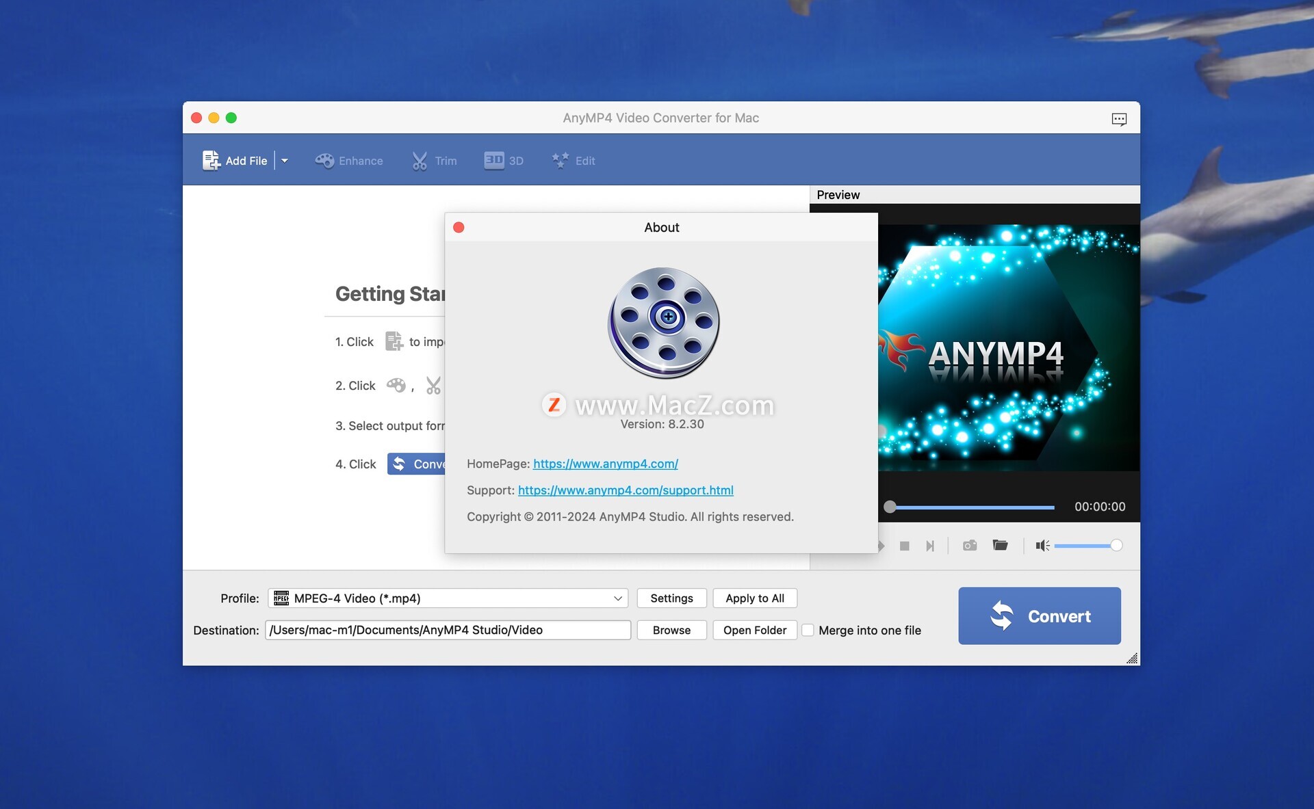Stop preview playback

pyautogui.click(x=904, y=546)
